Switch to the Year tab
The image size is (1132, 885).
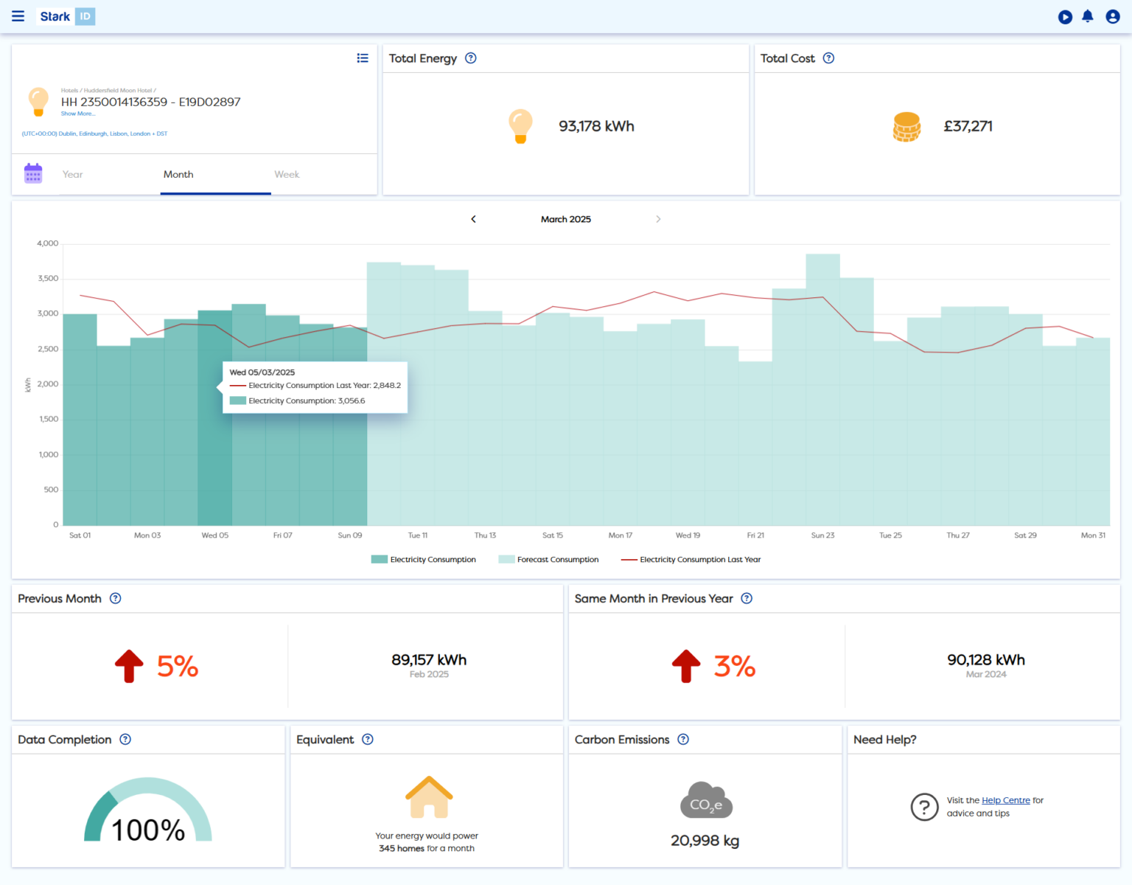[x=72, y=174]
